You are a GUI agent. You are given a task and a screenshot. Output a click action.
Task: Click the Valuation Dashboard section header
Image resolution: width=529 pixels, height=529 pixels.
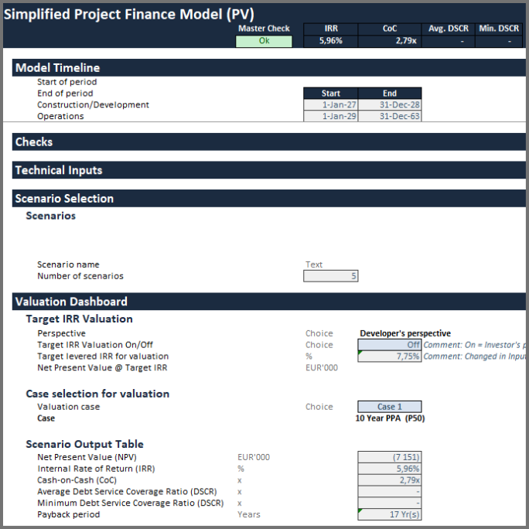[x=71, y=302]
